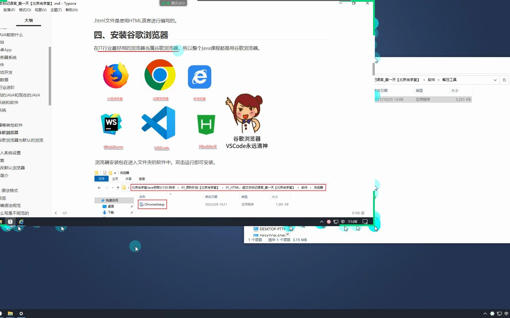The image size is (510, 318).
Task: Jump to outline item 行业进阶
Action: click(7, 87)
